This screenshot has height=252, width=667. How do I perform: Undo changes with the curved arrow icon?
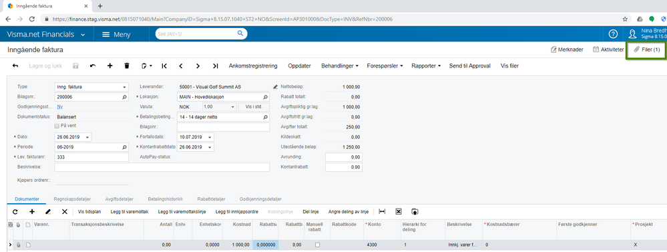[x=93, y=66]
